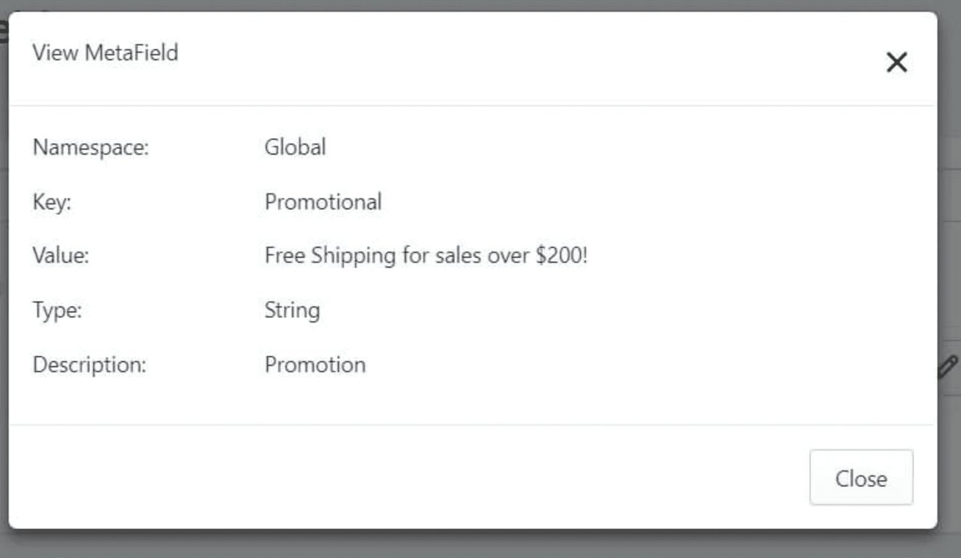Click the pencil edit icon behind the dialog
Screen dimensions: 961x558
click(x=947, y=367)
